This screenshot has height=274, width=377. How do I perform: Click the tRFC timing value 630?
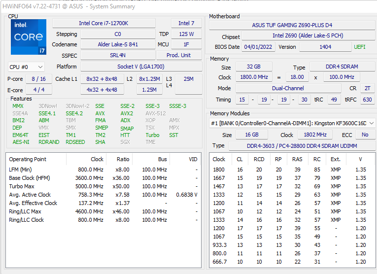click(x=367, y=100)
